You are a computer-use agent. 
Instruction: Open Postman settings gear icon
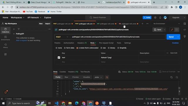(155, 18)
